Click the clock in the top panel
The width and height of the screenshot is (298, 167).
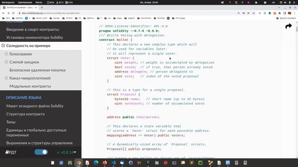click(x=149, y=2)
